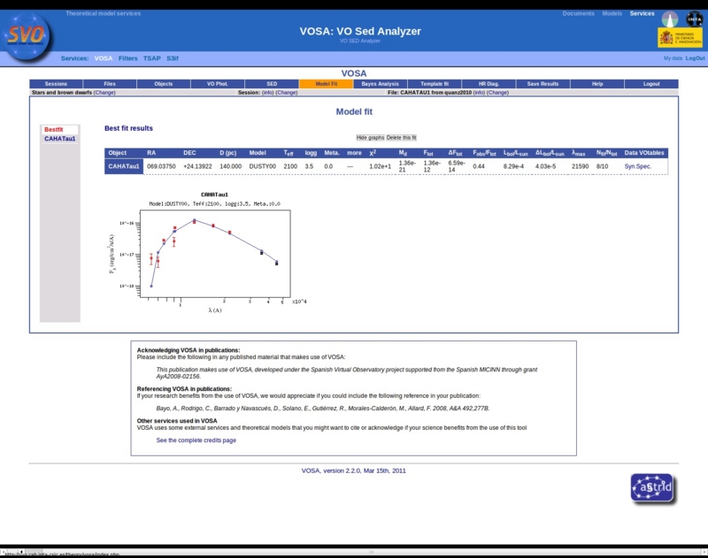Open See the complete credits page
Viewport: 708px width, 558px height.
tap(196, 440)
